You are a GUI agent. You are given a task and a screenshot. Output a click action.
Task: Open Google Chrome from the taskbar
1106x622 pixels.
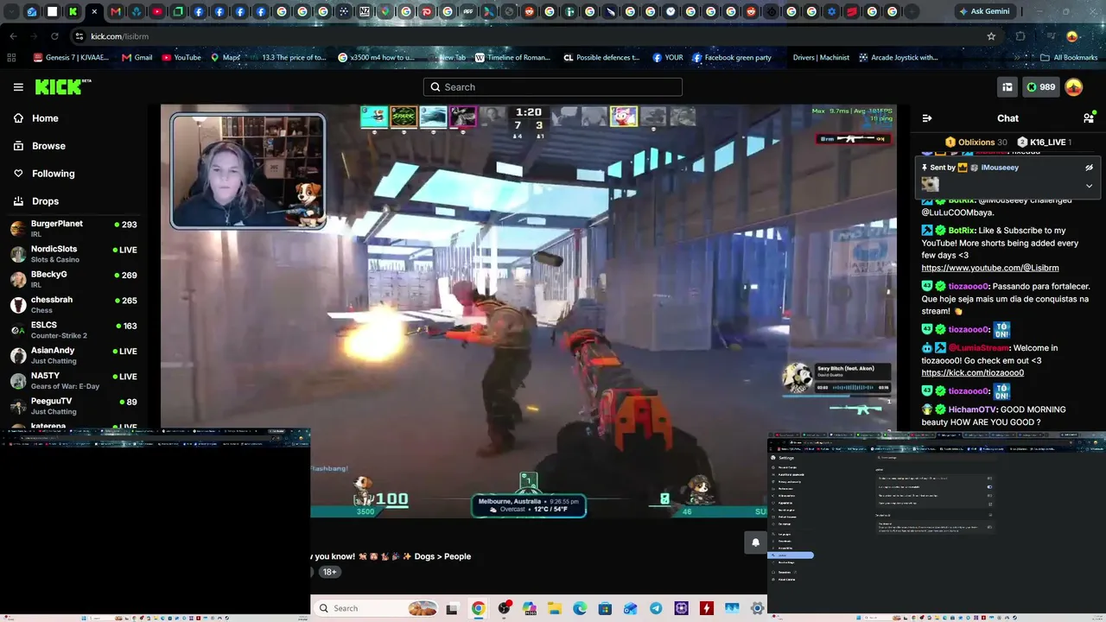478,608
